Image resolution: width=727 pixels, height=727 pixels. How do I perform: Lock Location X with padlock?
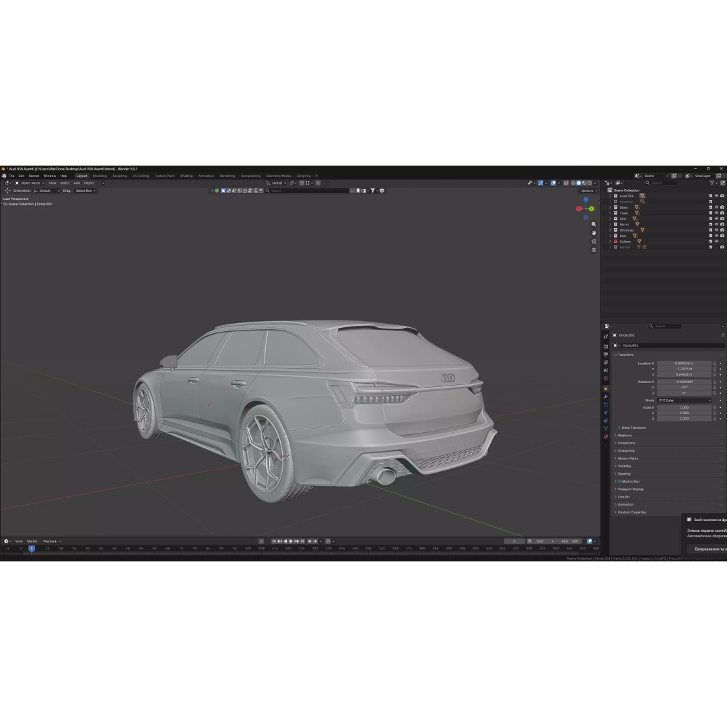pyautogui.click(x=715, y=363)
